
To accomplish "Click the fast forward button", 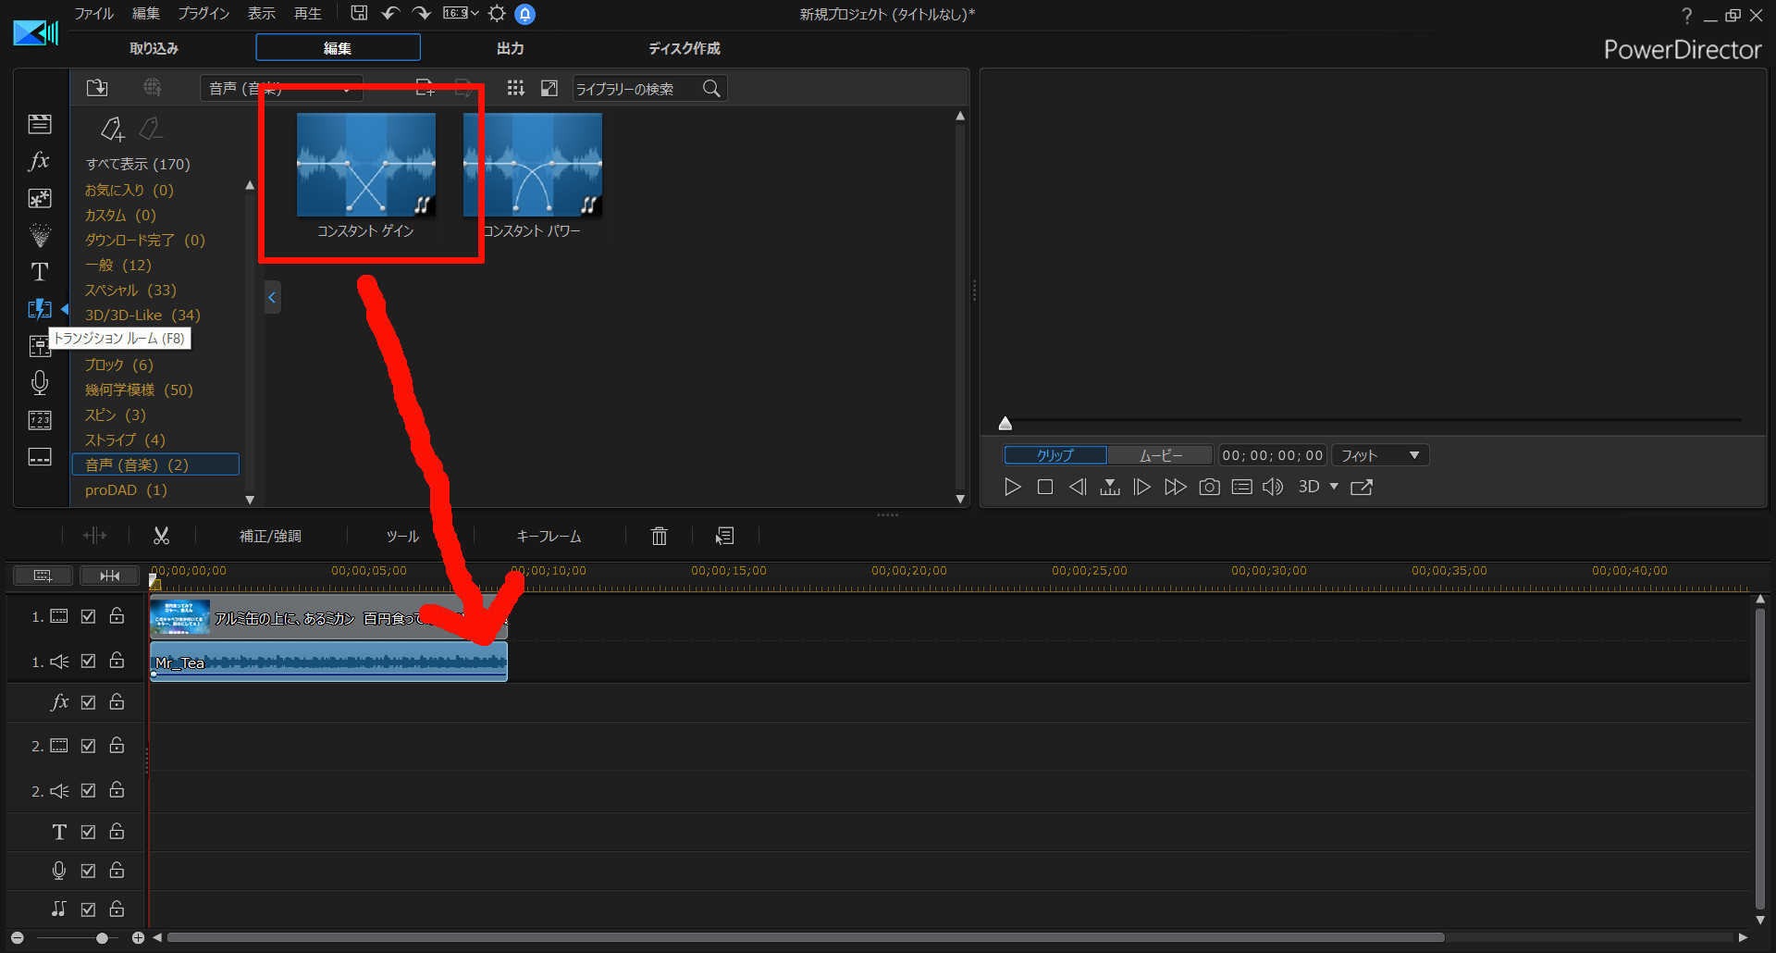I will pos(1176,487).
